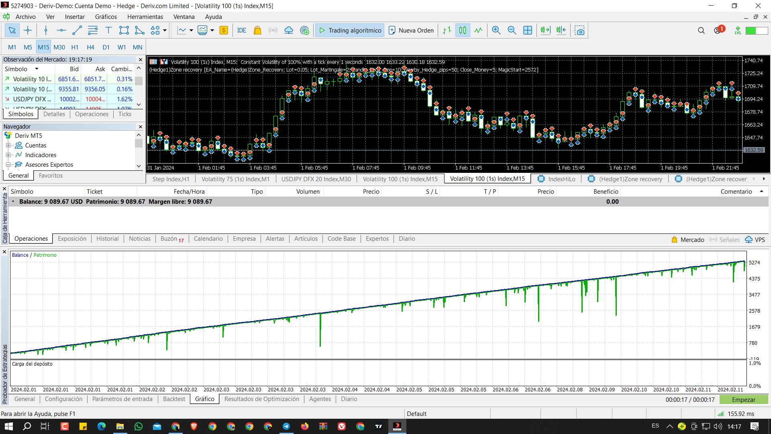This screenshot has width=771, height=434.
Task: Collapse the Asesores Expertos tree node
Action: pos(8,165)
